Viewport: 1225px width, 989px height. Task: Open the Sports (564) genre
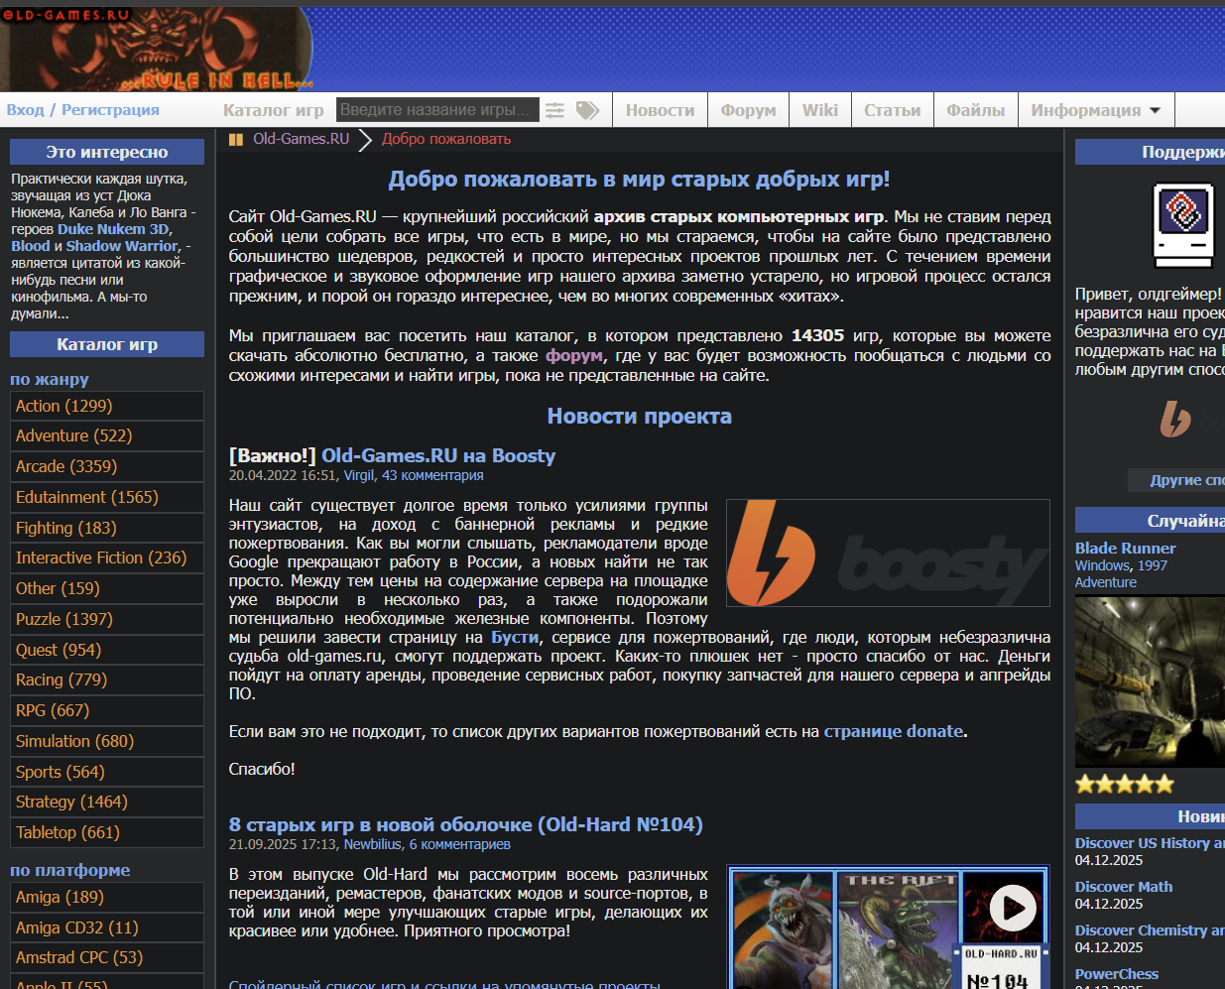point(107,772)
